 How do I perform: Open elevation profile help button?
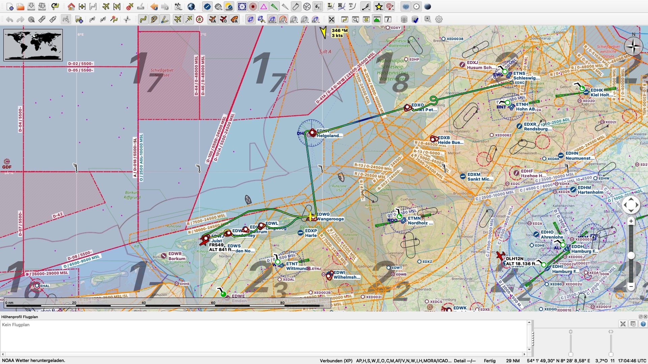pos(643,324)
